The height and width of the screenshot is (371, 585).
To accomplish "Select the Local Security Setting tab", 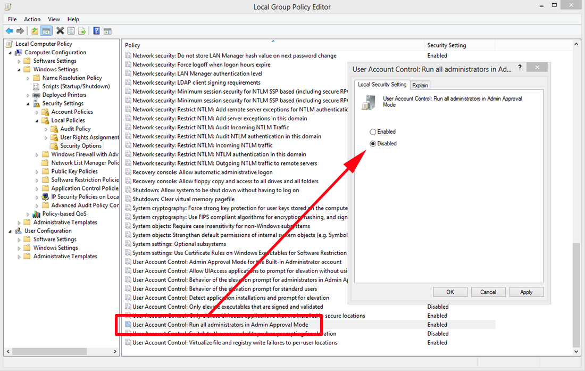I will (x=382, y=85).
